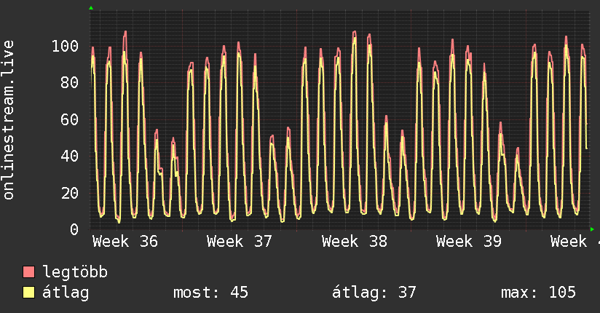Click the 'max: 105' statistic
This screenshot has width=600, height=313.
point(538,293)
